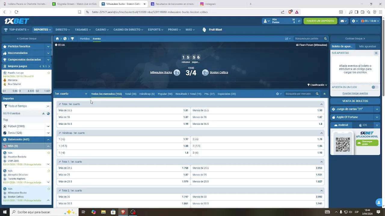The image size is (385, 216).
Task: Open language and time dropdown ES
Action: (x=370, y=21)
